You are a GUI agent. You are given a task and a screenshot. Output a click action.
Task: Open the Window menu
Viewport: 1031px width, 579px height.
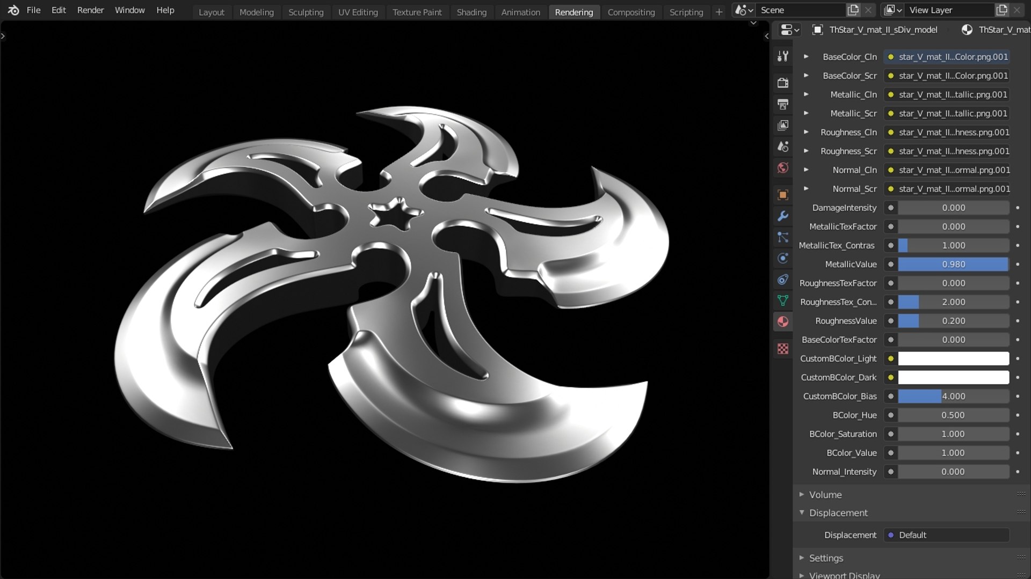click(129, 10)
